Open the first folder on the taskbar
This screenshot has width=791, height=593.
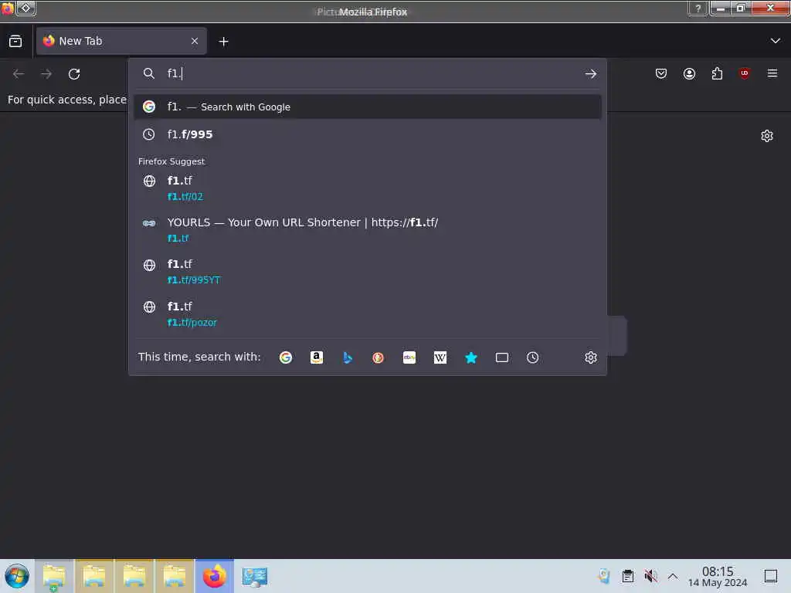54,576
